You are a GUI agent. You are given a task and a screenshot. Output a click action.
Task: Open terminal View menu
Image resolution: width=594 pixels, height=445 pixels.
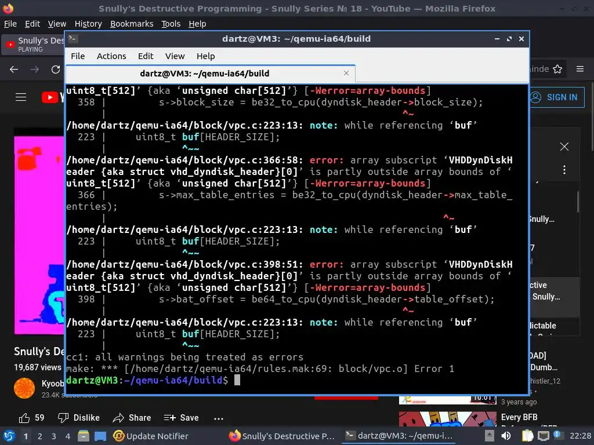click(x=175, y=56)
